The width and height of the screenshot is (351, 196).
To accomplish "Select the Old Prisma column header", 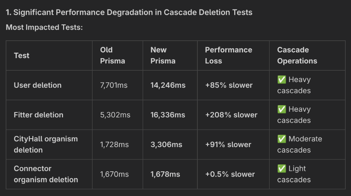I will click(112, 55).
